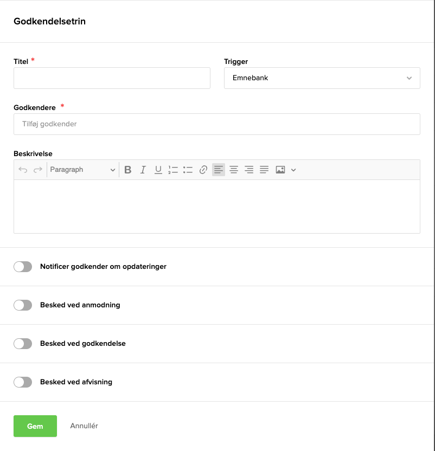Turn on Besked ved anmodning toggle
This screenshot has height=451, width=435.
pyautogui.click(x=23, y=305)
